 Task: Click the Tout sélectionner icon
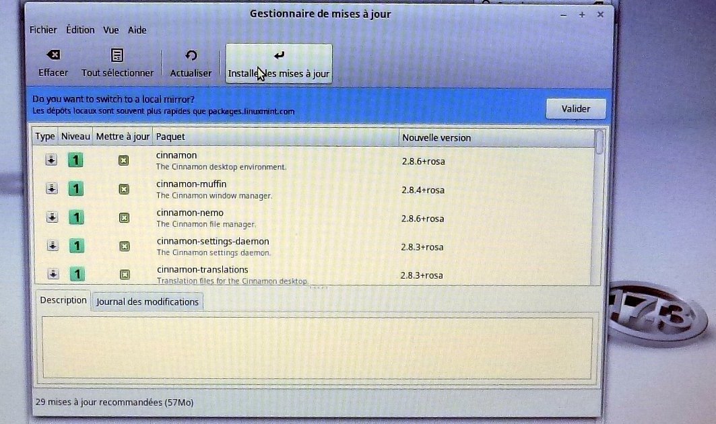point(117,55)
